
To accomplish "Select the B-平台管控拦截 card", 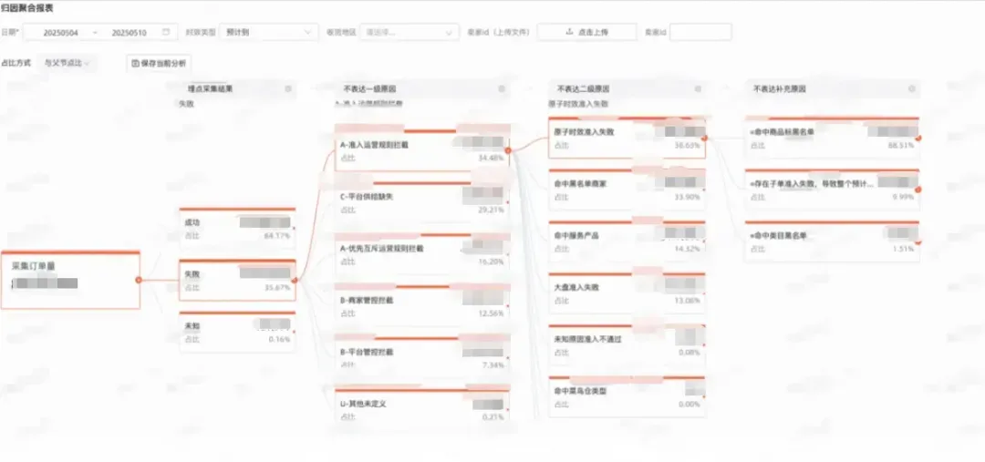I will click(421, 358).
